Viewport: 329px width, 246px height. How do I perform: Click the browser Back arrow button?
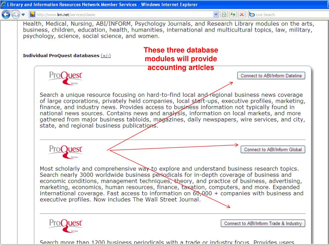click(6, 15)
